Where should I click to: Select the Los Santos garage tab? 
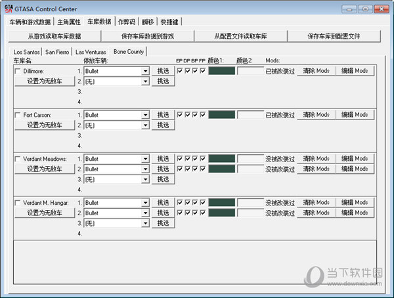point(26,52)
